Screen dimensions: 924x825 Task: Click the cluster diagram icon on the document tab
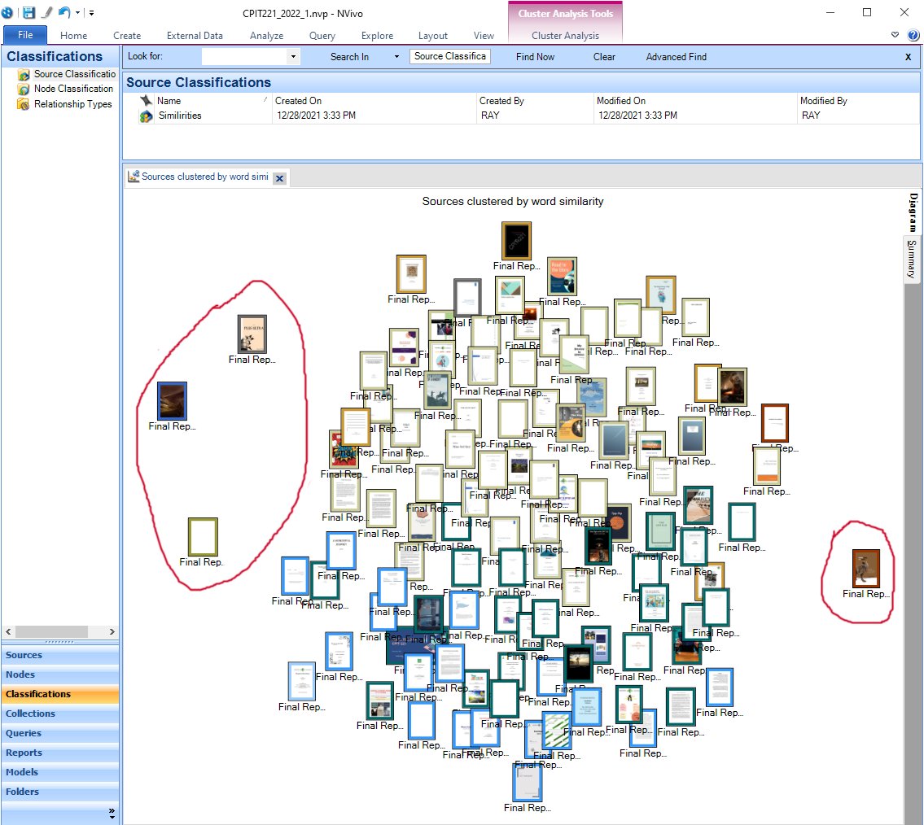(134, 176)
